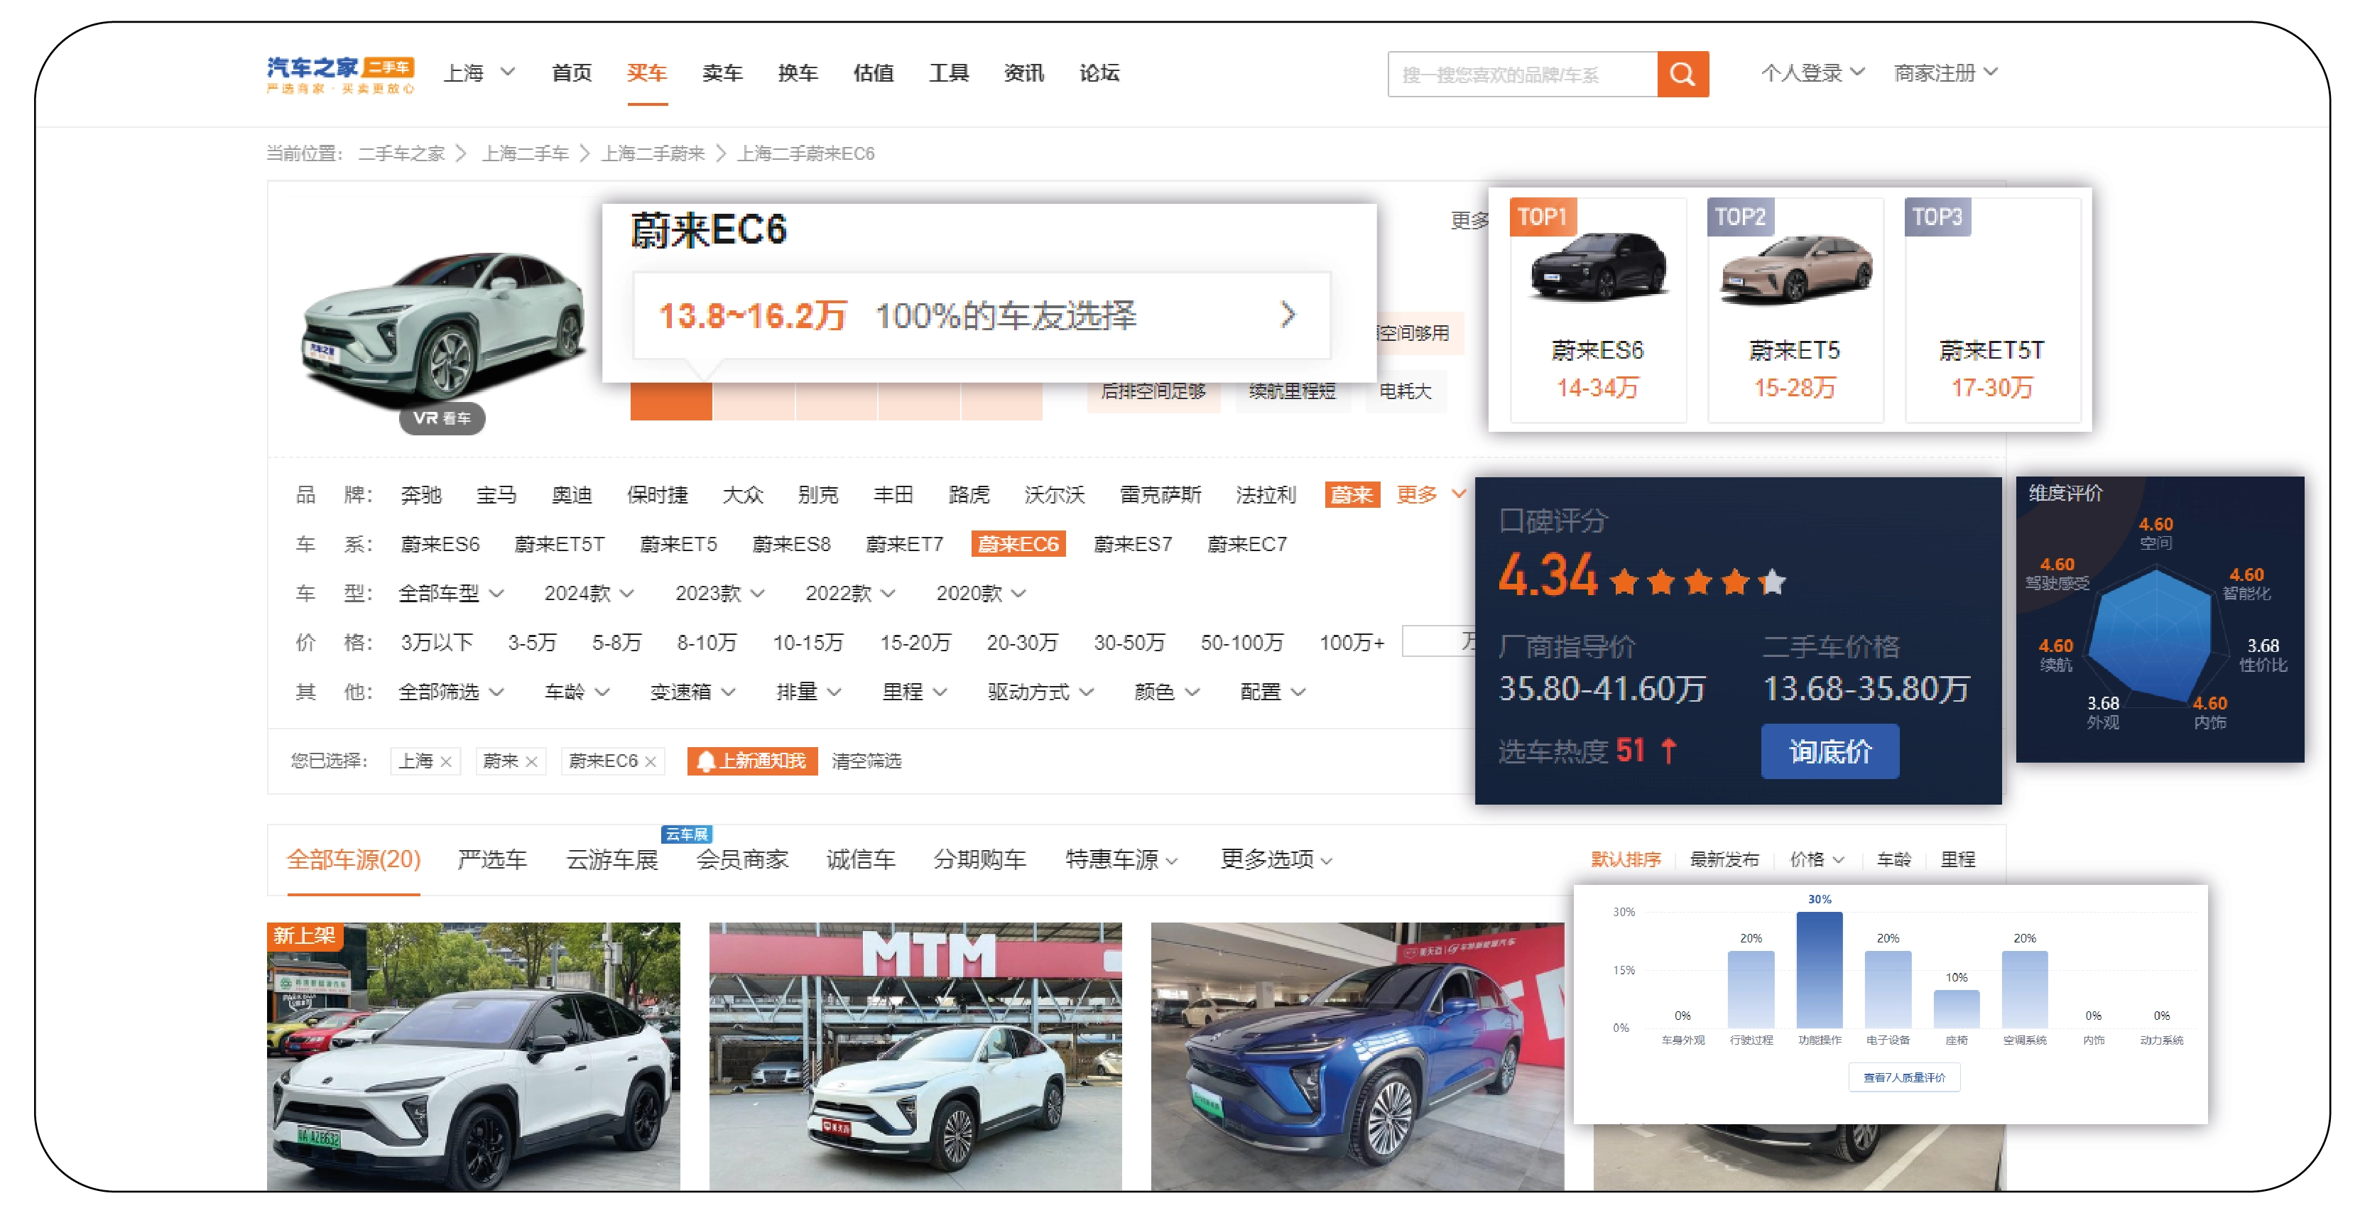Switch to the 严选车 tab

click(491, 859)
